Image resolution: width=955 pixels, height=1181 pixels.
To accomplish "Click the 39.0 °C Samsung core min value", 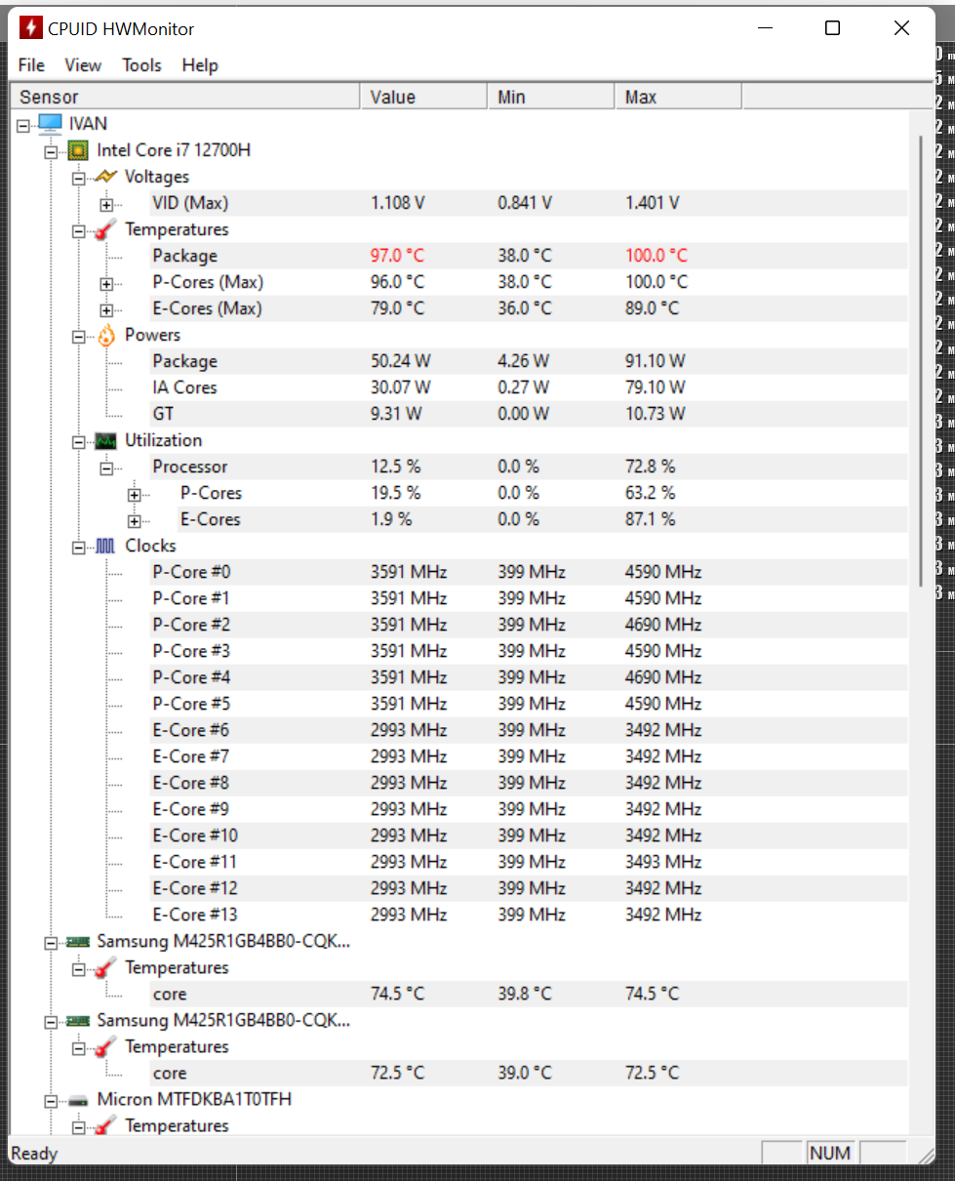I will [x=524, y=1073].
